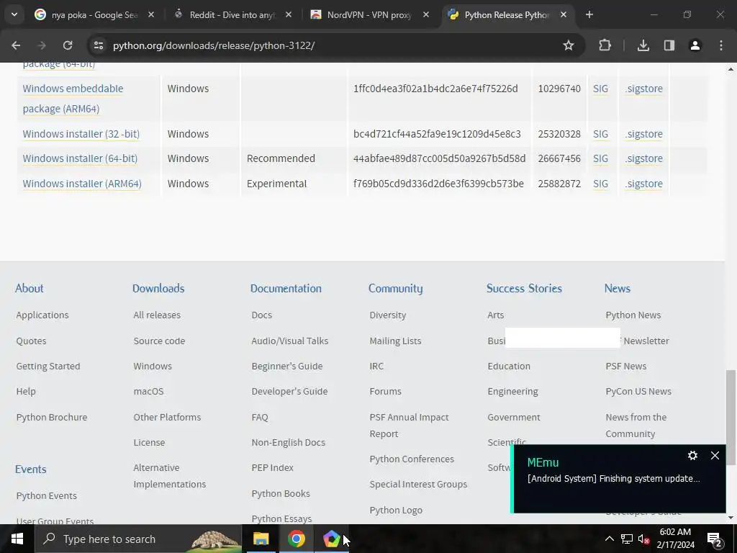Click the page vertical scrollbar thumb
This screenshot has width=737, height=553.
tap(731, 417)
